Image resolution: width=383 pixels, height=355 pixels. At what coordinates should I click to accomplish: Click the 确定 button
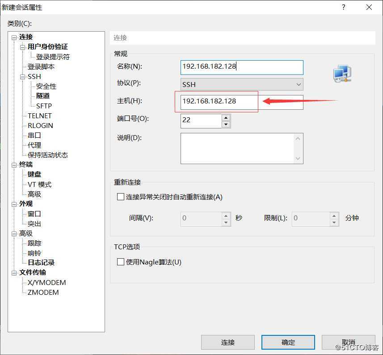click(288, 343)
